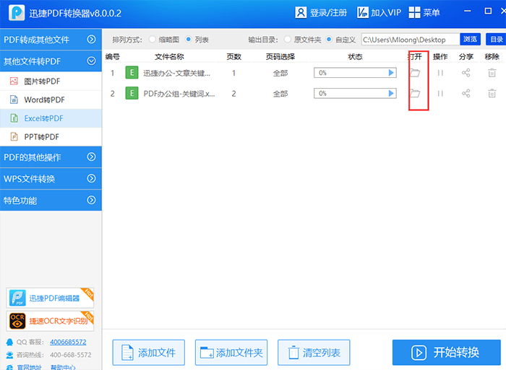
Task: Start row 1 conversion play arrow
Action: (391, 73)
